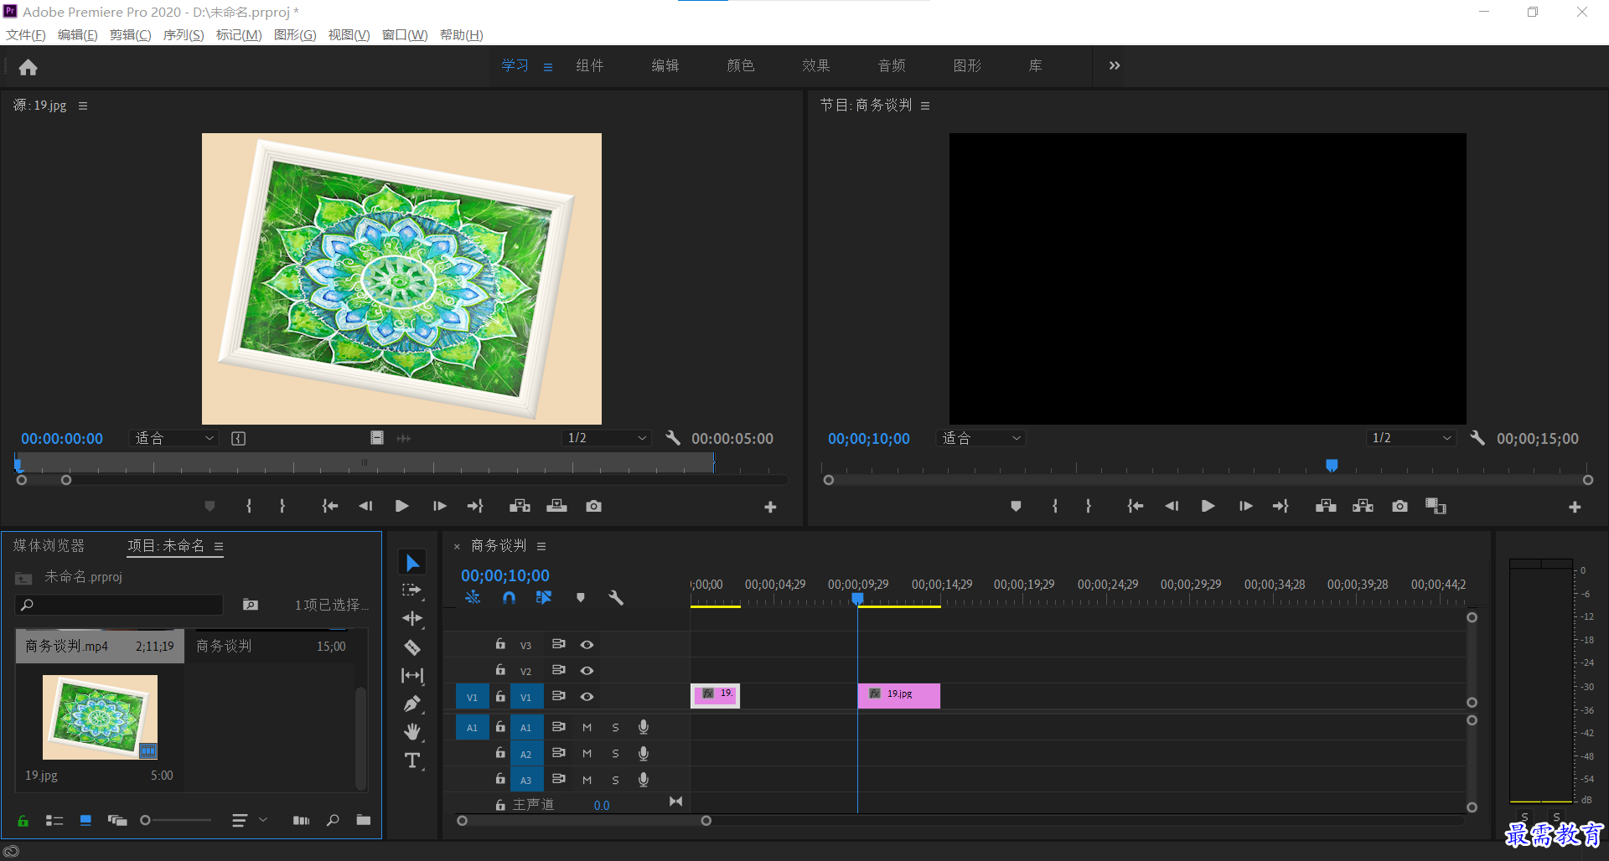The width and height of the screenshot is (1609, 861).
Task: Open 窗口(W) menu
Action: 405,34
